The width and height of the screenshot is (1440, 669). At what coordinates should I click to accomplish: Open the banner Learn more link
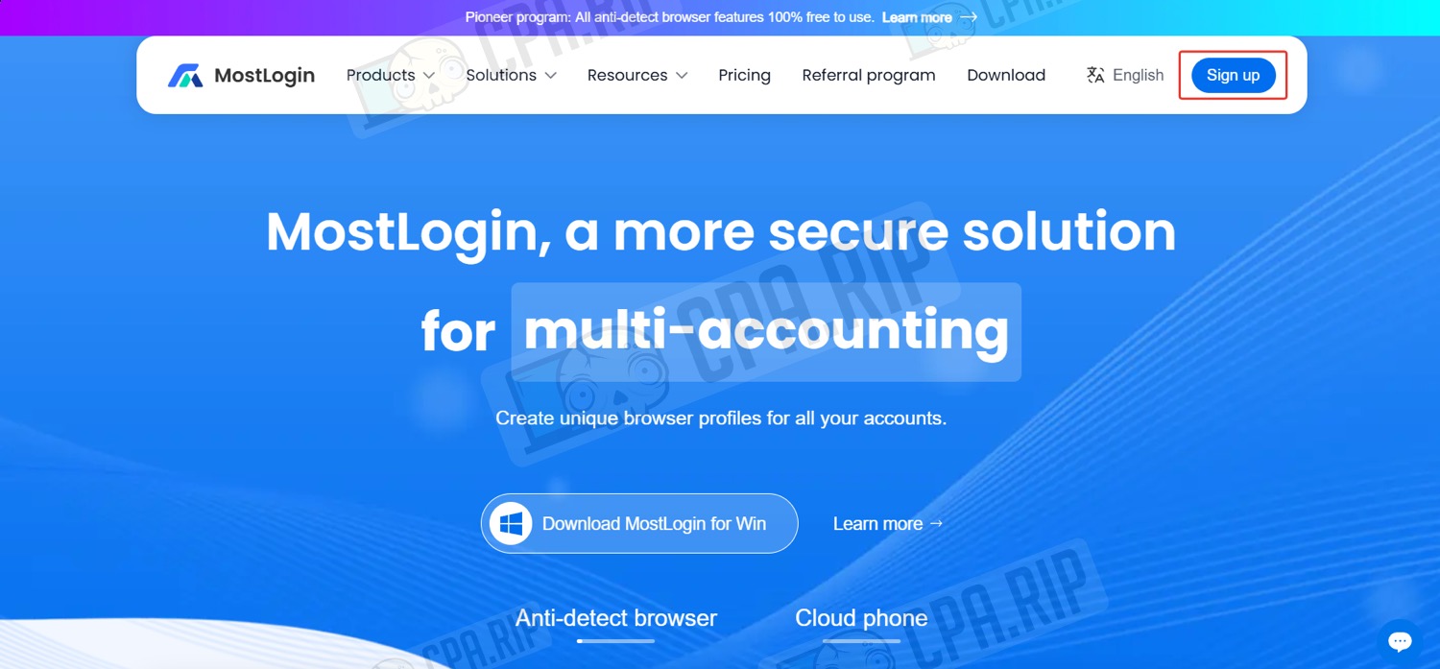(917, 17)
